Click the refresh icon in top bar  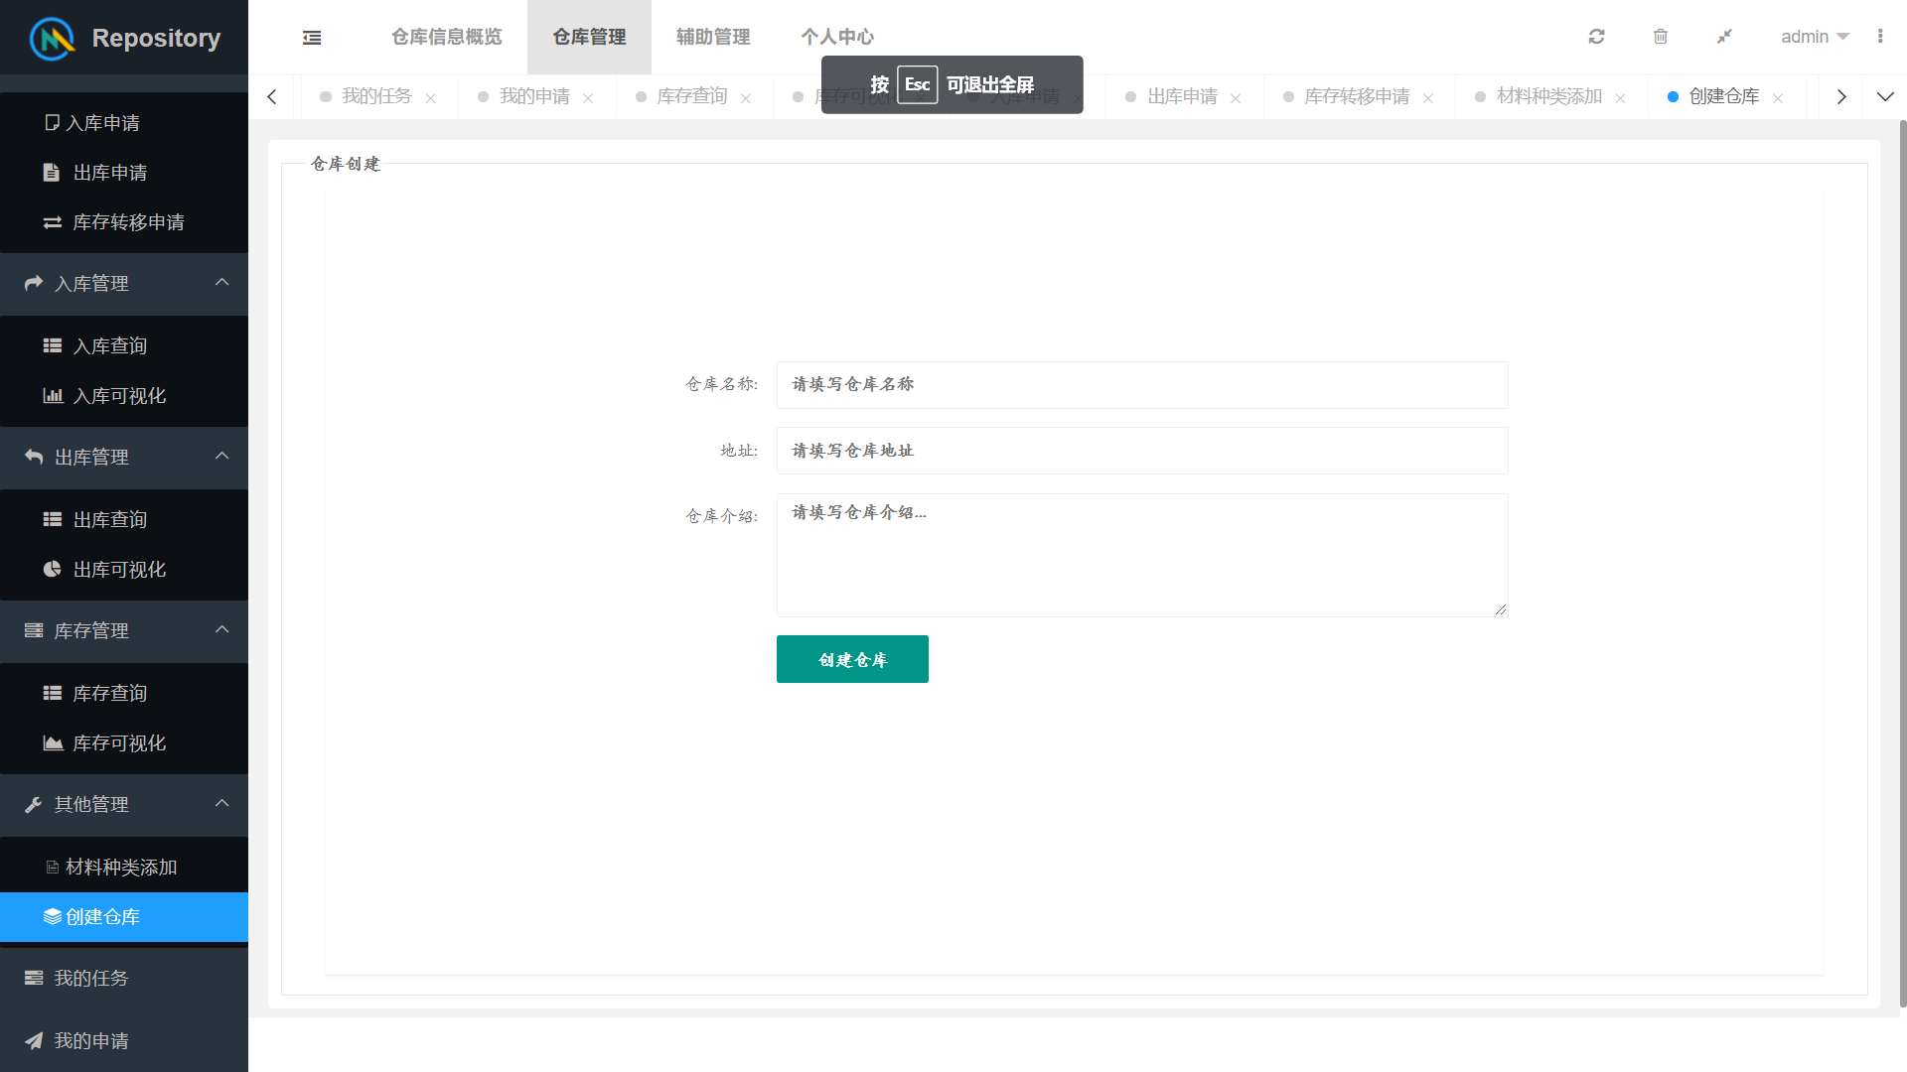[x=1596, y=37]
